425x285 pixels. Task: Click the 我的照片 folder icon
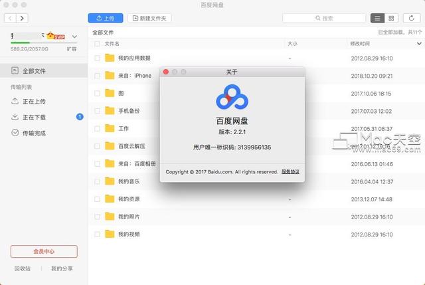(110, 217)
